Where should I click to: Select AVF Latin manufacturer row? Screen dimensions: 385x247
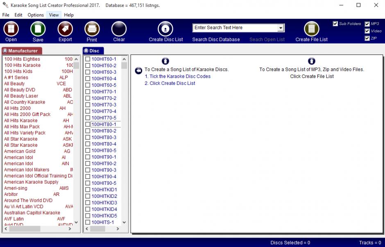pyautogui.click(x=38, y=219)
